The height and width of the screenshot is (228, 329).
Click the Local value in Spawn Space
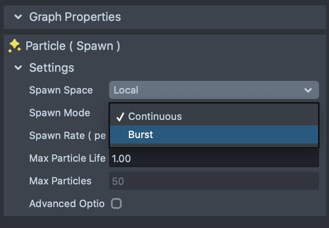[126, 90]
